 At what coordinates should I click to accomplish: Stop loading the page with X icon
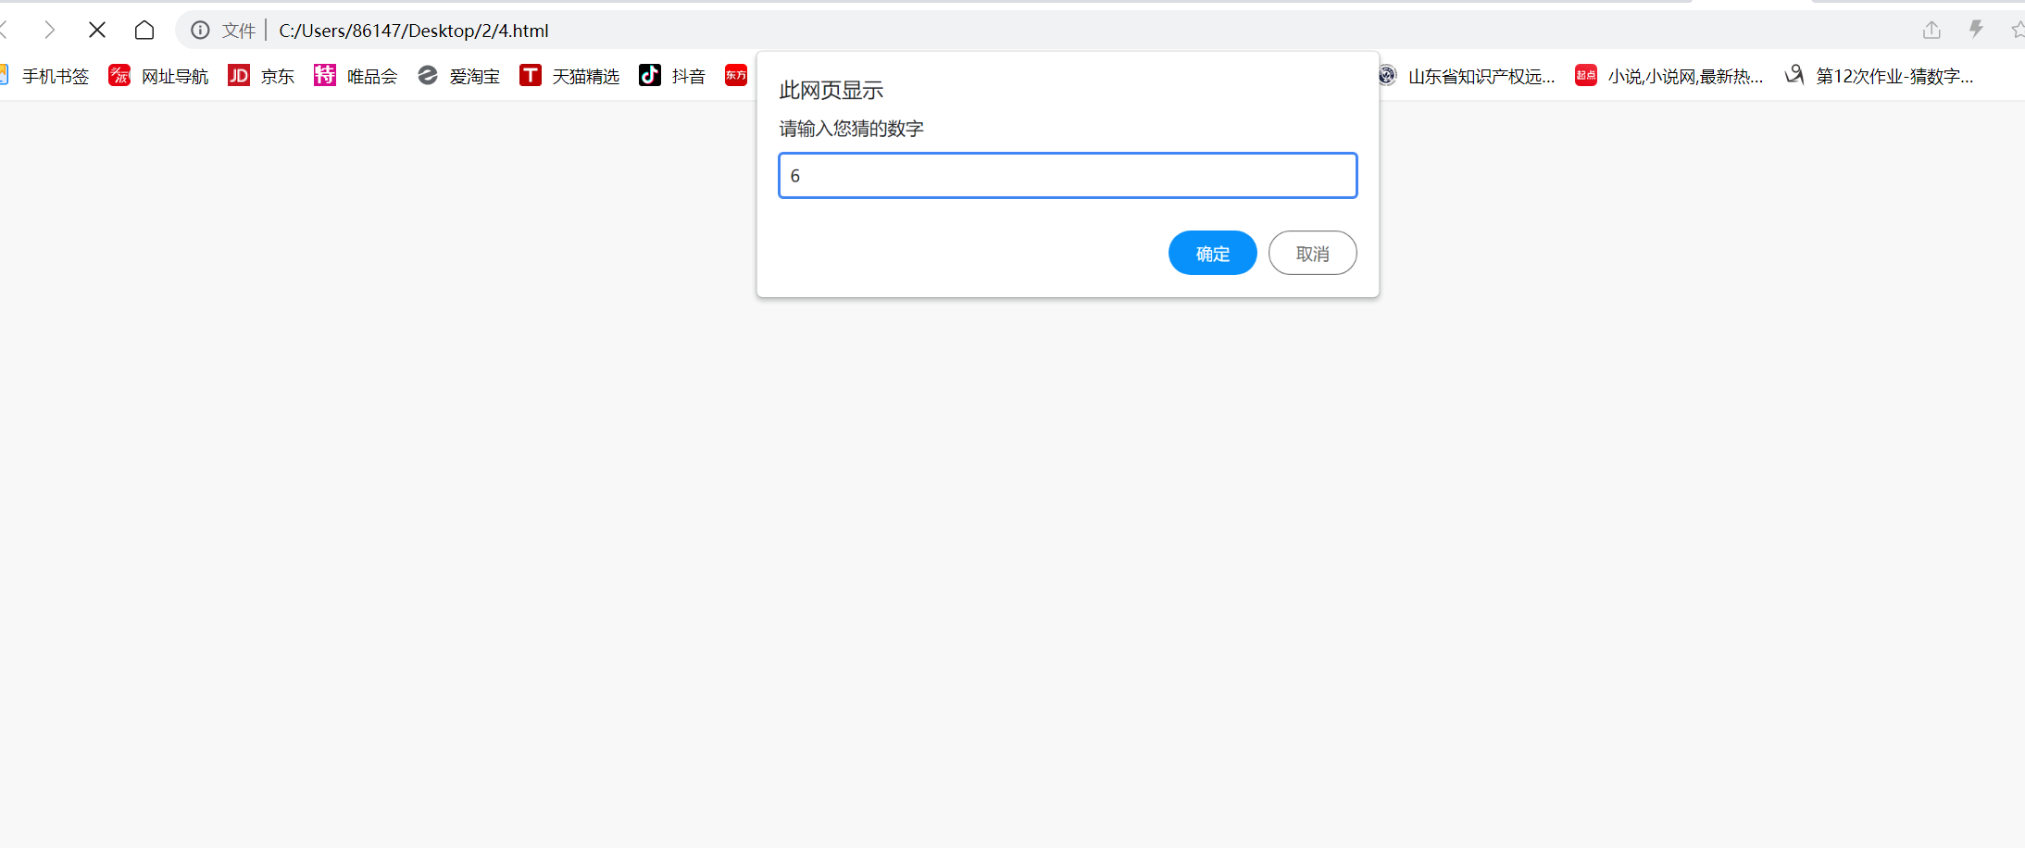coord(96,31)
